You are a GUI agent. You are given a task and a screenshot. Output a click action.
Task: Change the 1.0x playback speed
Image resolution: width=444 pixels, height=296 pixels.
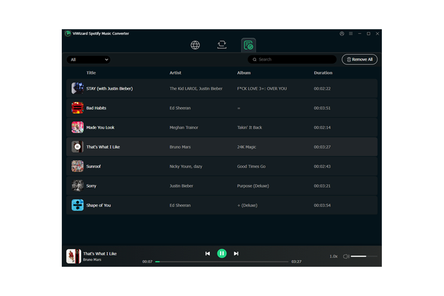point(333,256)
